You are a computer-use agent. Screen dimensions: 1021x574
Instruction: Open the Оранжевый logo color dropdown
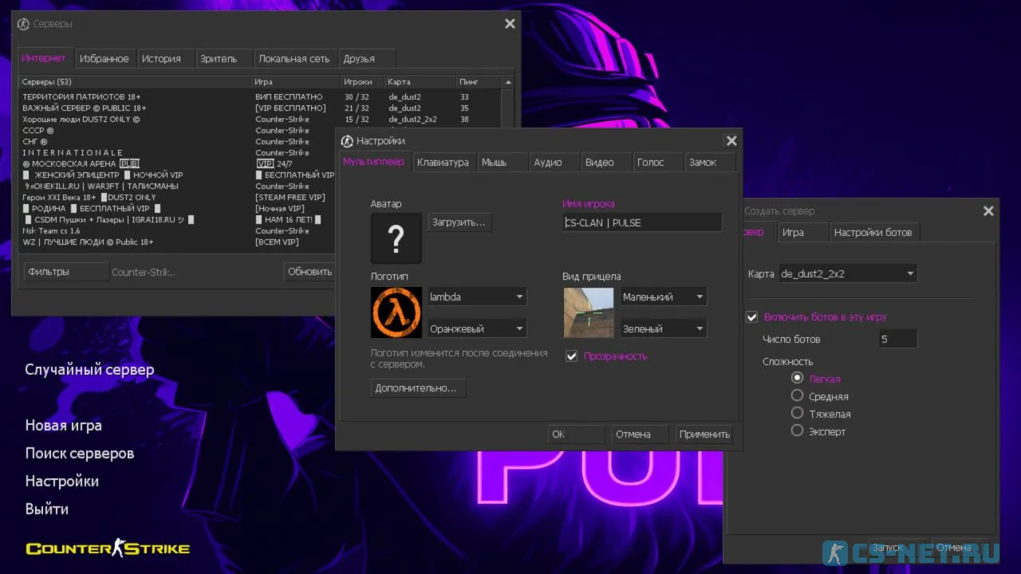[477, 328]
